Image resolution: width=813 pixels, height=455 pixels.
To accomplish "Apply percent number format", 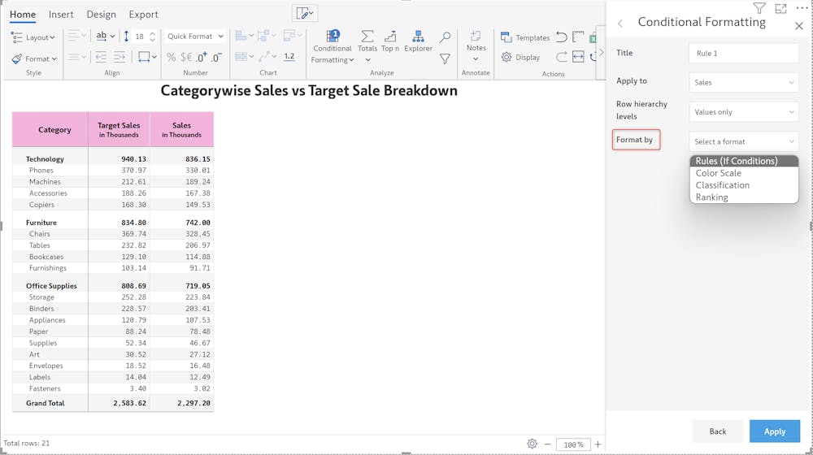I will (171, 58).
